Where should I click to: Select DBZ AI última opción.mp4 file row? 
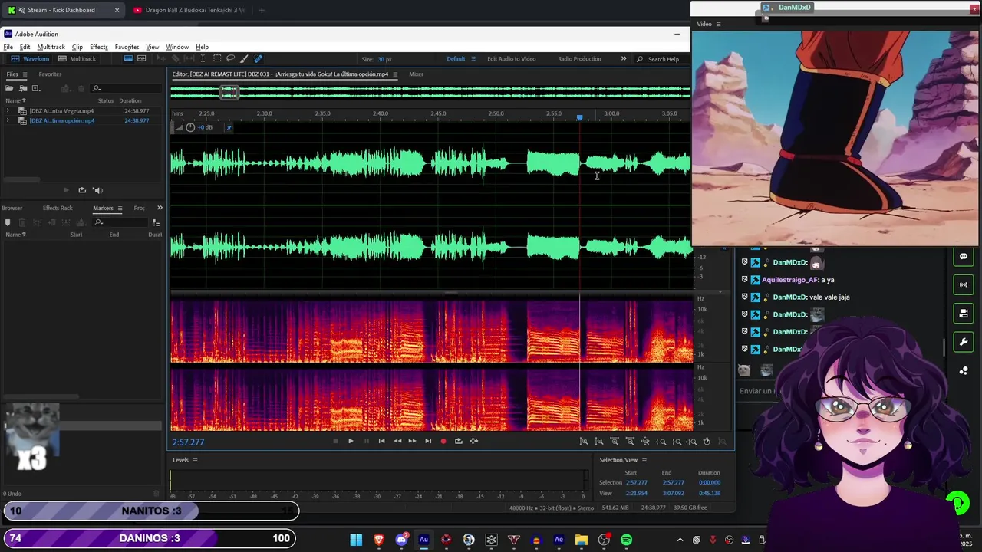tap(82, 120)
